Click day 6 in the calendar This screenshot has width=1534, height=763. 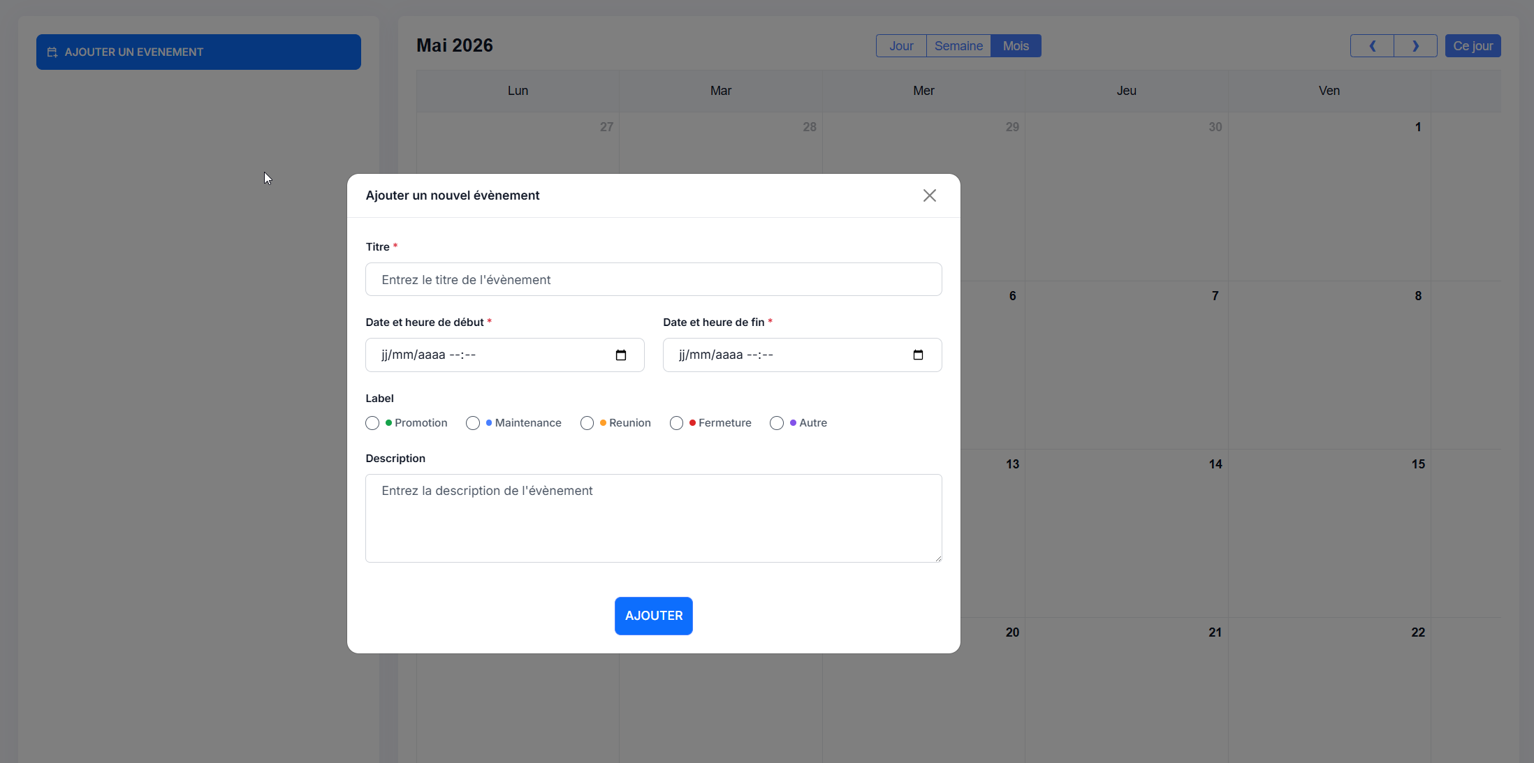click(1012, 296)
